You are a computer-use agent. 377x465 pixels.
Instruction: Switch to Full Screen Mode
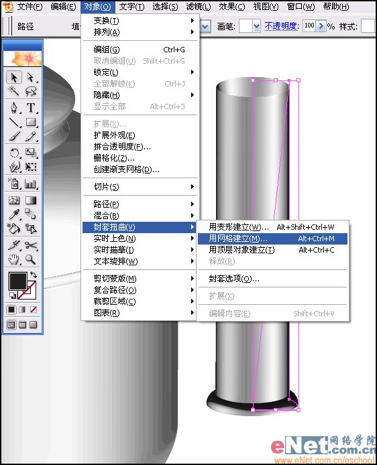(34, 325)
